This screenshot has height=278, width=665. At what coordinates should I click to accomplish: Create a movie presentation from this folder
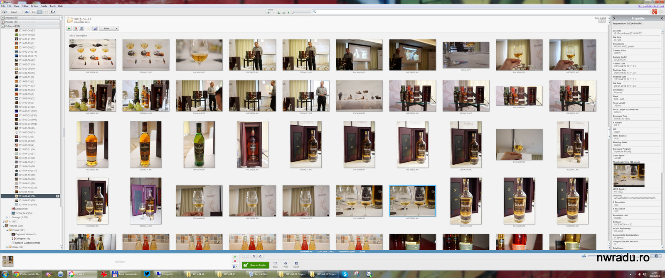coord(82,29)
